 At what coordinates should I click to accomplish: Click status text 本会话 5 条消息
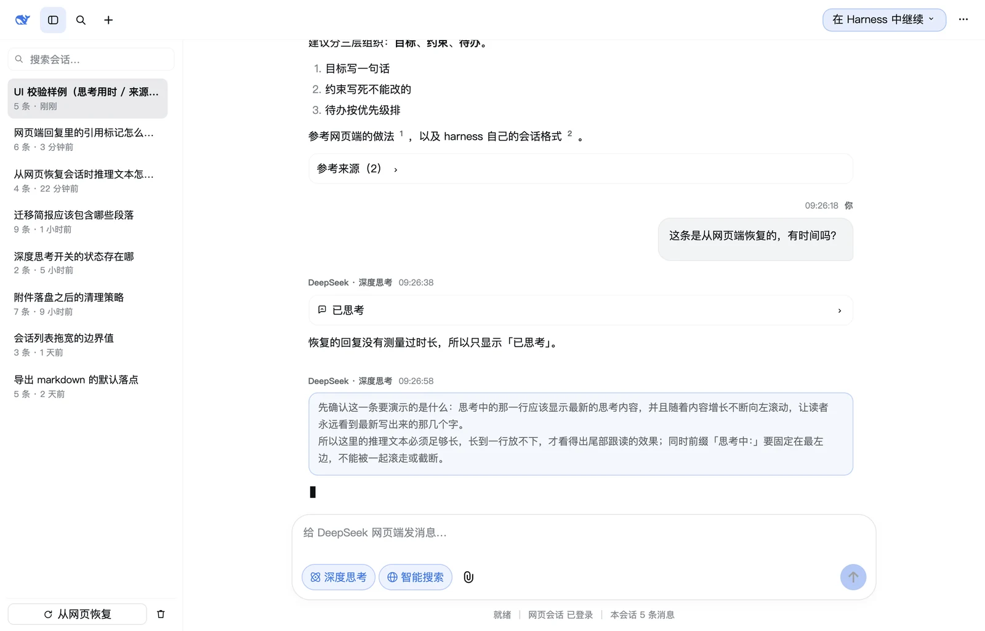[642, 615]
